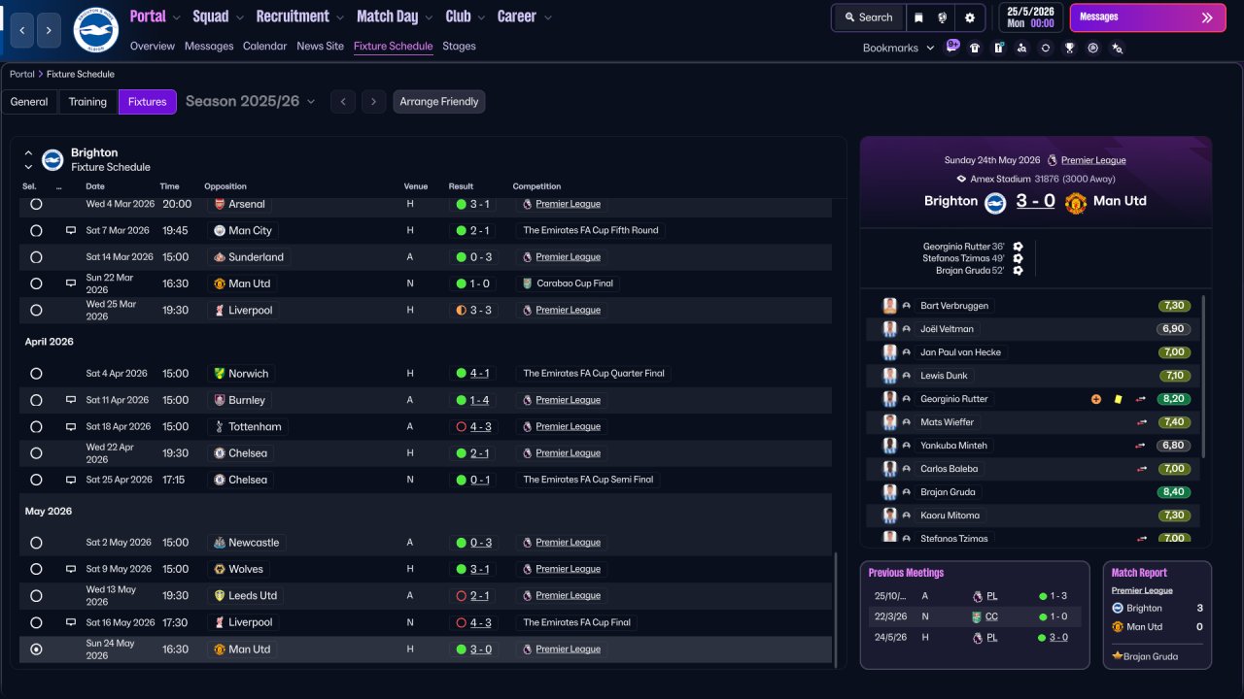Open the person search scouting bookmark shortcut
The width and height of the screenshot is (1244, 699).
pyautogui.click(x=1021, y=48)
